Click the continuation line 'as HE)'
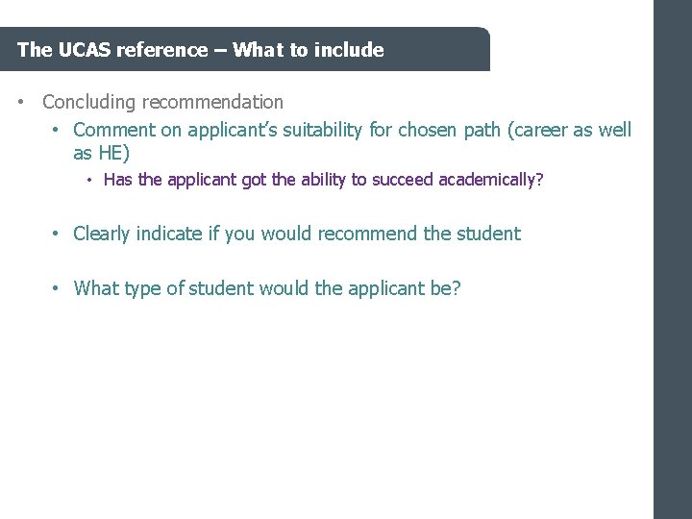This screenshot has height=519, width=692. pyautogui.click(x=101, y=153)
